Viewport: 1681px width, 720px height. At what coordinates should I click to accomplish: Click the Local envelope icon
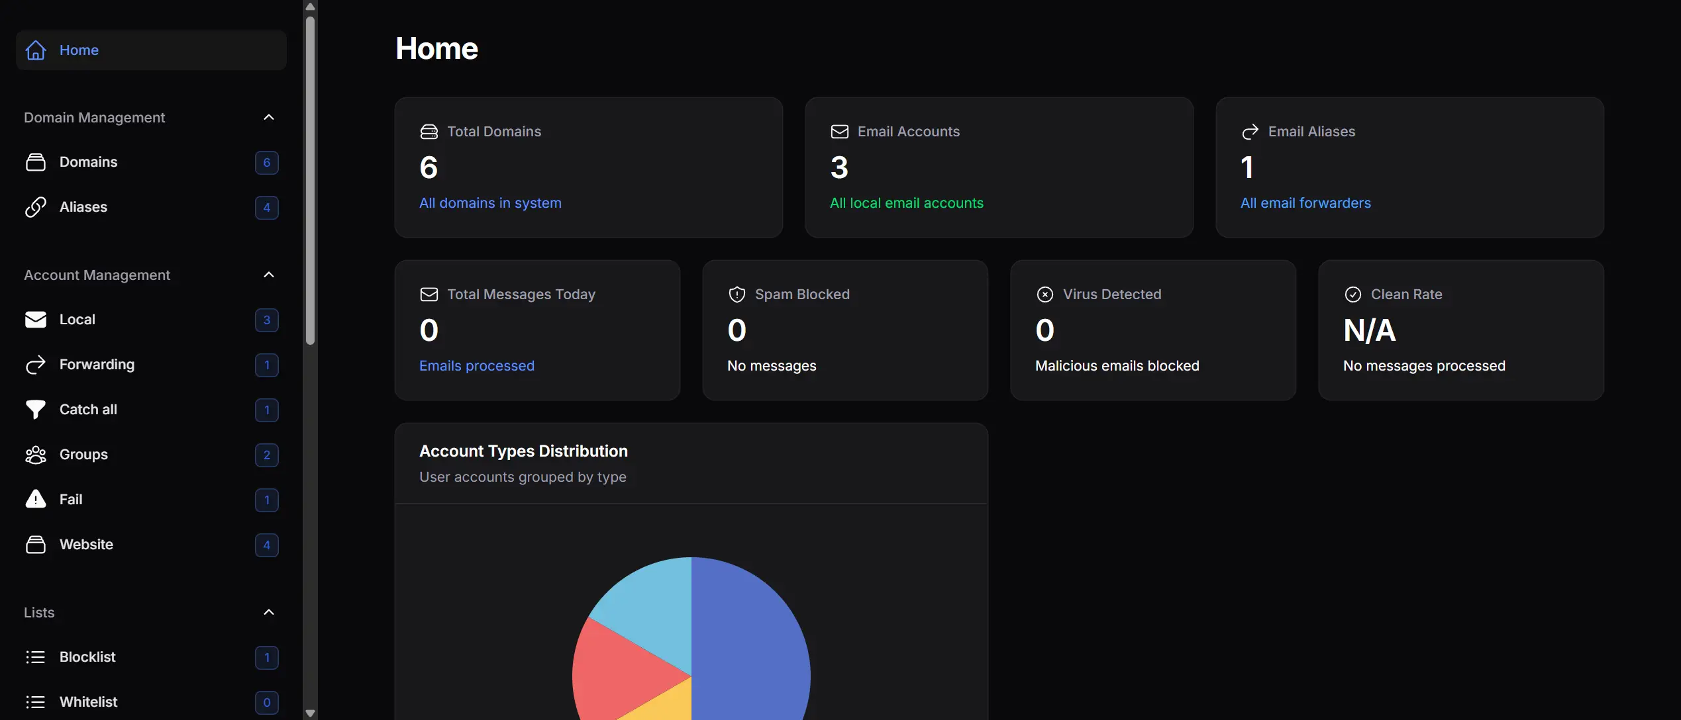(x=36, y=320)
